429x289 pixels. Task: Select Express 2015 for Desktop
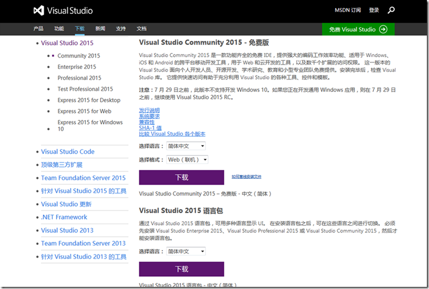[x=89, y=100]
